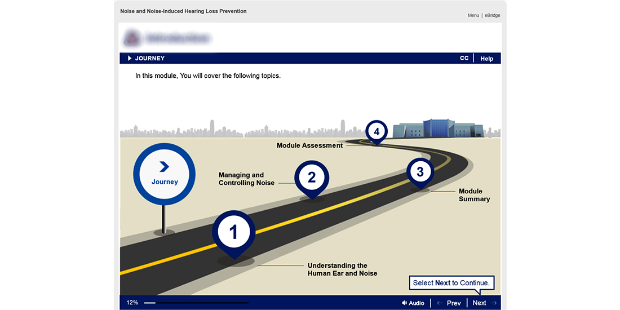Viewport: 620px width, 310px height.
Task: Click map pin number 1 on road
Action: pyautogui.click(x=234, y=232)
